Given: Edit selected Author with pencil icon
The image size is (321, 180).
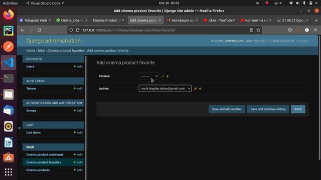Looking at the screenshot, I should click(x=195, y=89).
